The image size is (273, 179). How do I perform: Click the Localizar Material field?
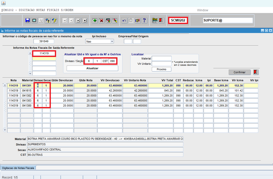162,58
